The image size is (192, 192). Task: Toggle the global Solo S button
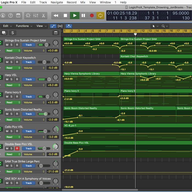point(13,33)
